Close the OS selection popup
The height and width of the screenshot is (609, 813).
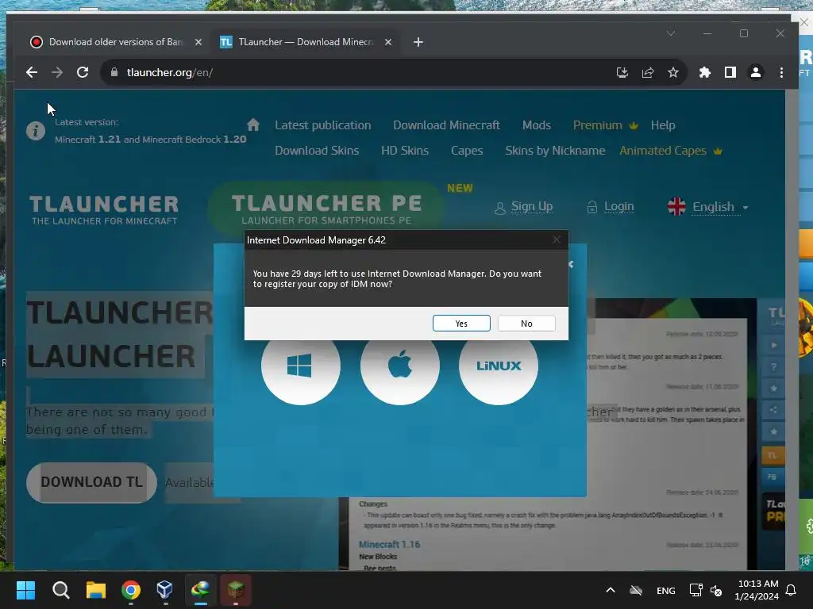[571, 264]
